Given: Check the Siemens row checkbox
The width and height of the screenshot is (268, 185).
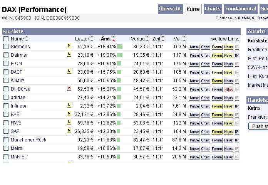Looking at the screenshot, I should [6, 47].
